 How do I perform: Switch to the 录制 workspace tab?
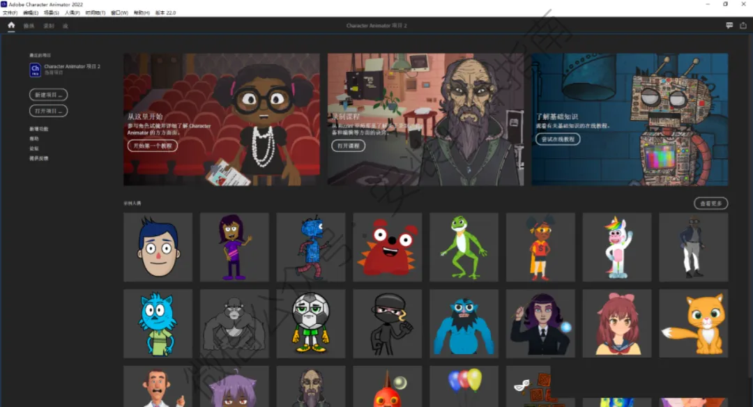[49, 26]
